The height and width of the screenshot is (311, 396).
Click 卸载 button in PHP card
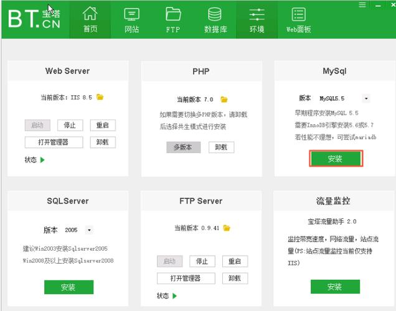coord(221,147)
